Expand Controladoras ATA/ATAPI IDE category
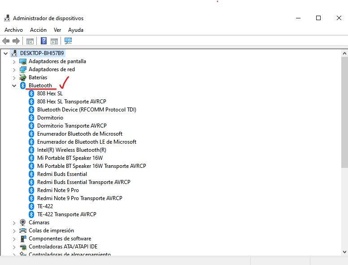The height and width of the screenshot is (265, 348). pyautogui.click(x=14, y=247)
